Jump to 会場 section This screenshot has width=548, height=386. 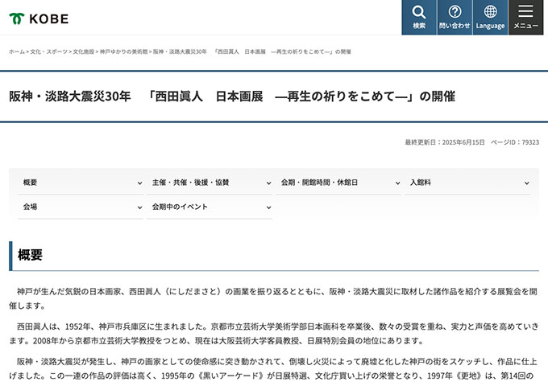[x=81, y=207]
